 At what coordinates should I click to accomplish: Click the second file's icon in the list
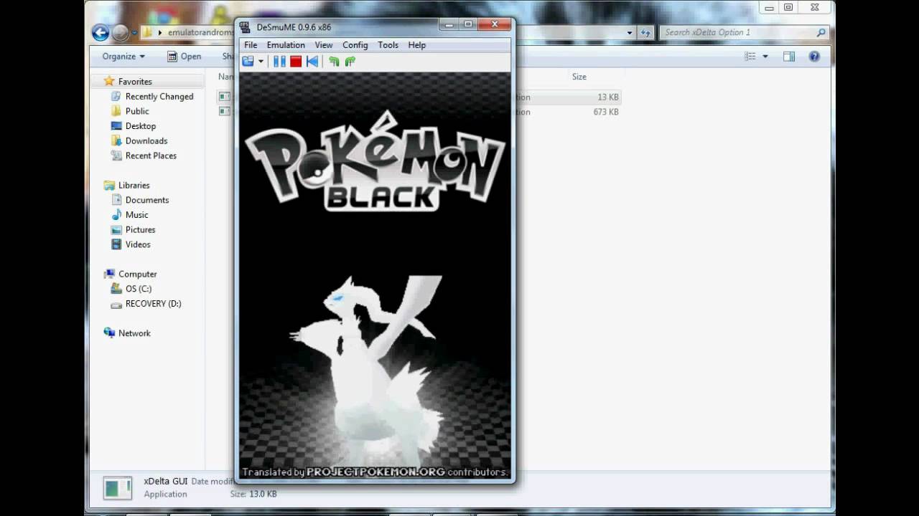225,112
